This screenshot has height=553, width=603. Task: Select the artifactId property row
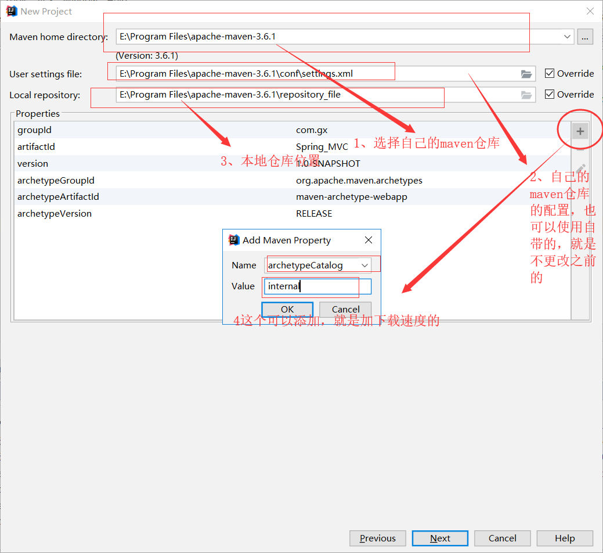tap(293, 146)
